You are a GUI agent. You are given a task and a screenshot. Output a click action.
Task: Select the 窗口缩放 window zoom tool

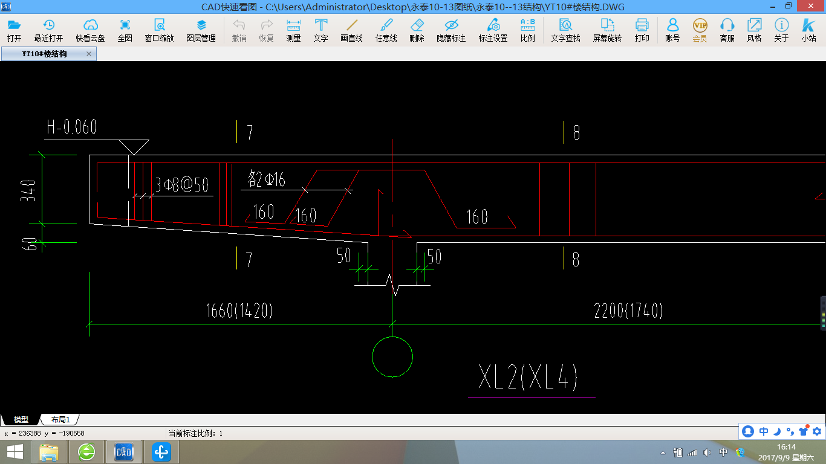click(159, 30)
